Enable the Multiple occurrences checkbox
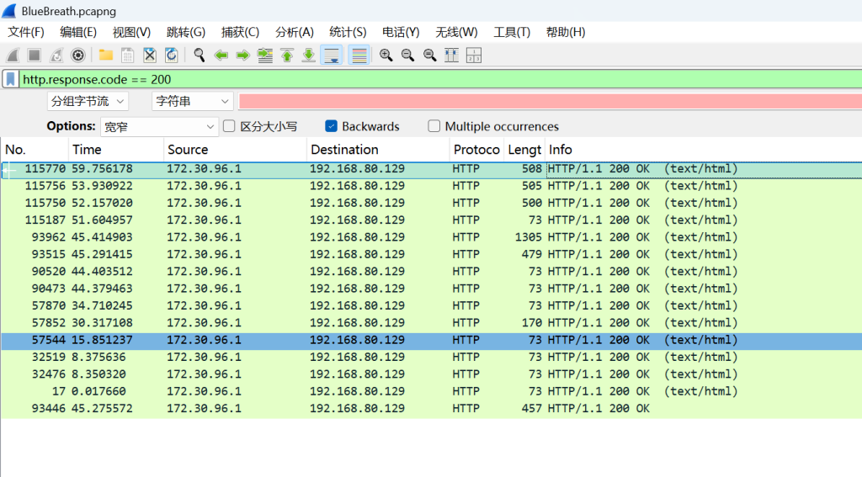The height and width of the screenshot is (477, 862). point(434,126)
